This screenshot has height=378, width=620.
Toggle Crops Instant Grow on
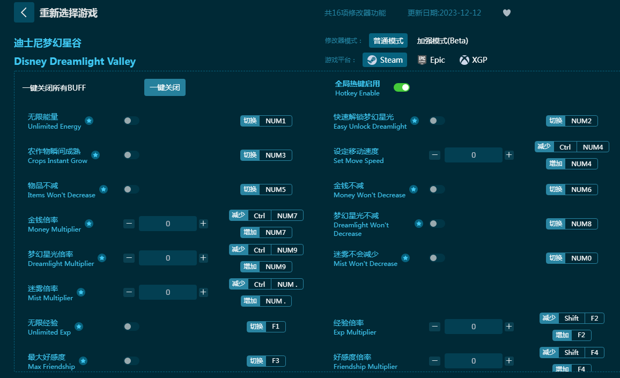(131, 155)
